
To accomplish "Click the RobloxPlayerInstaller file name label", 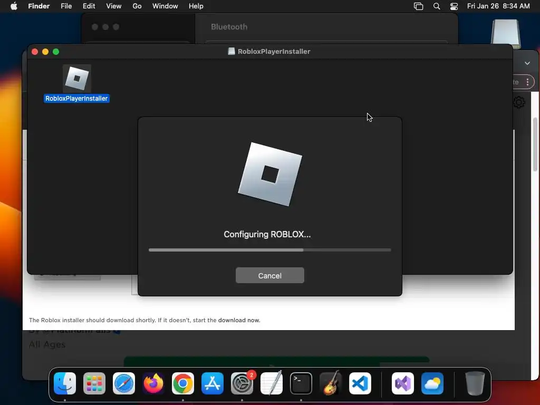I will [x=76, y=99].
